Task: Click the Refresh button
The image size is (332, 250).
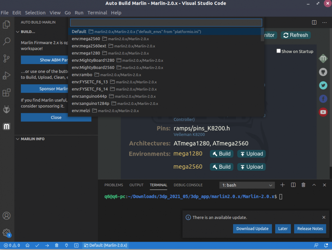Action: [x=295, y=35]
